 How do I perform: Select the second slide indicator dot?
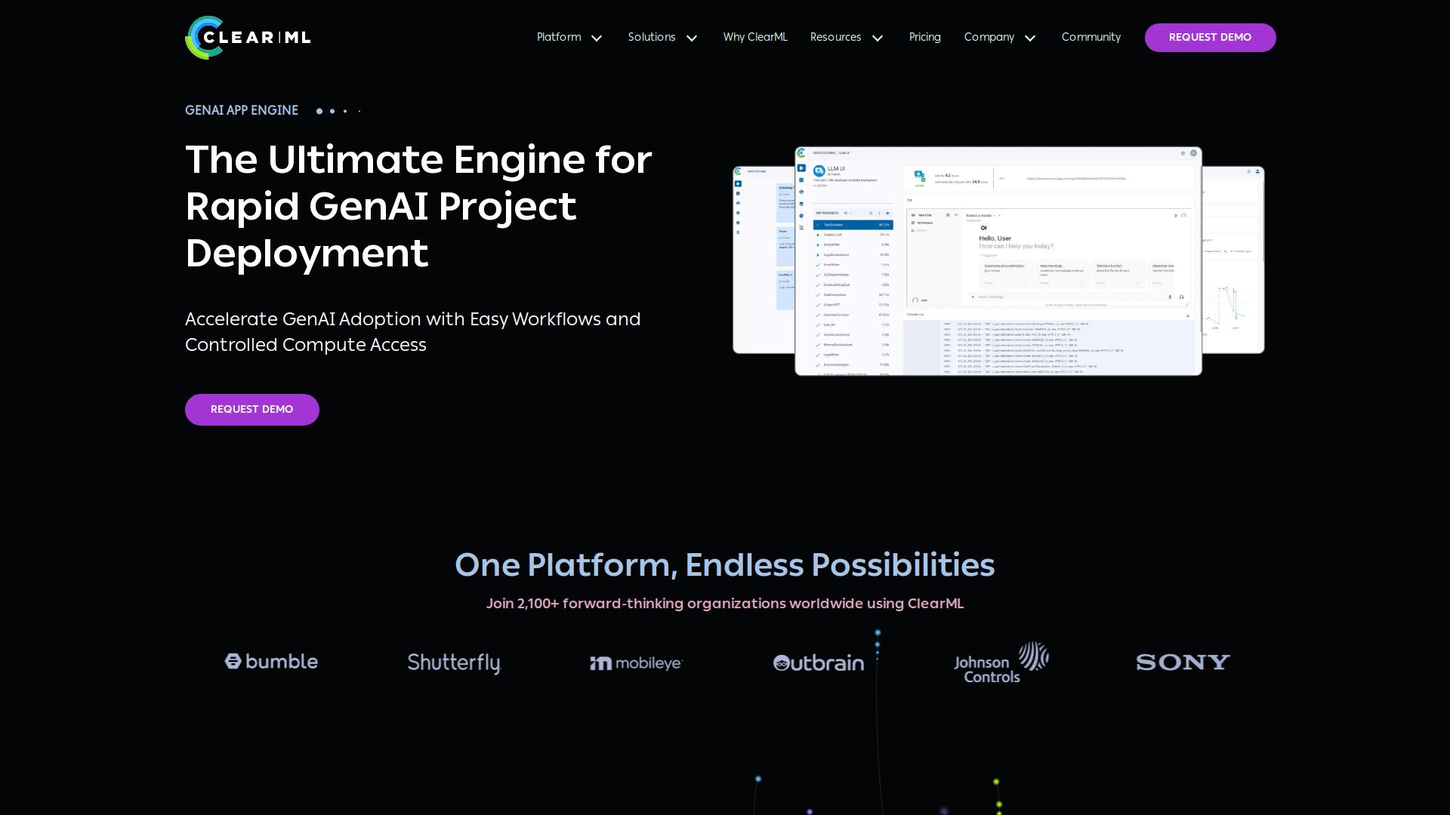(x=332, y=111)
